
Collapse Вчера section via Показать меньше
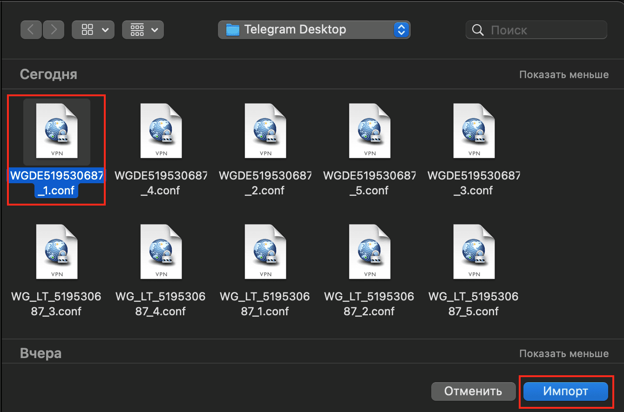click(x=563, y=354)
